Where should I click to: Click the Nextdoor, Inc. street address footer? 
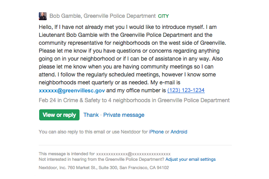[x=104, y=168]
